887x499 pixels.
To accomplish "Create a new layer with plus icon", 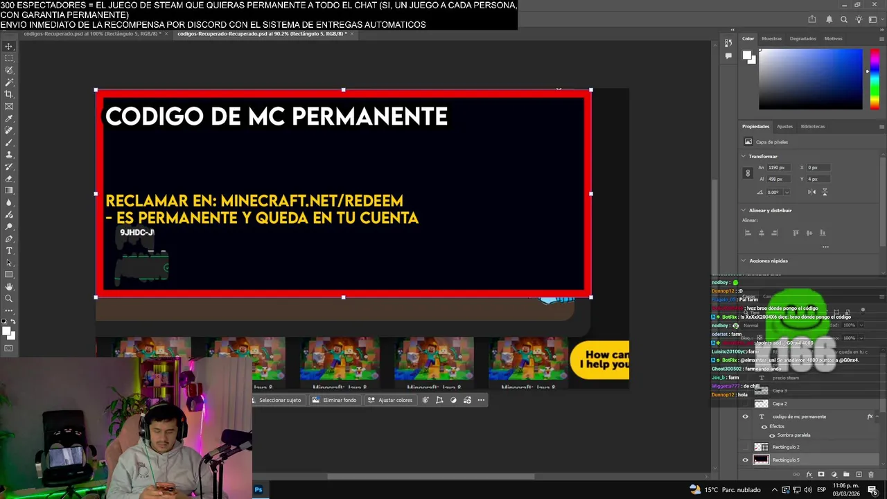I will coord(859,475).
